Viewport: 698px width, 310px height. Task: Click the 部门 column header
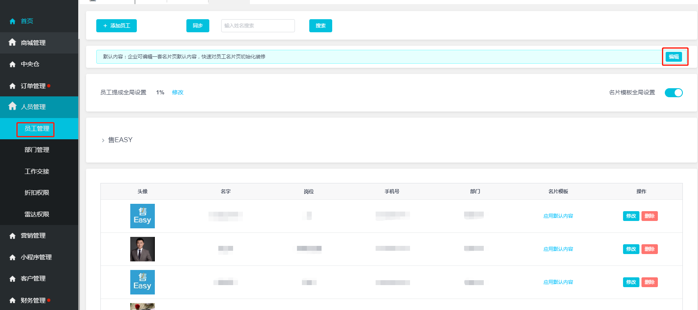[475, 192]
